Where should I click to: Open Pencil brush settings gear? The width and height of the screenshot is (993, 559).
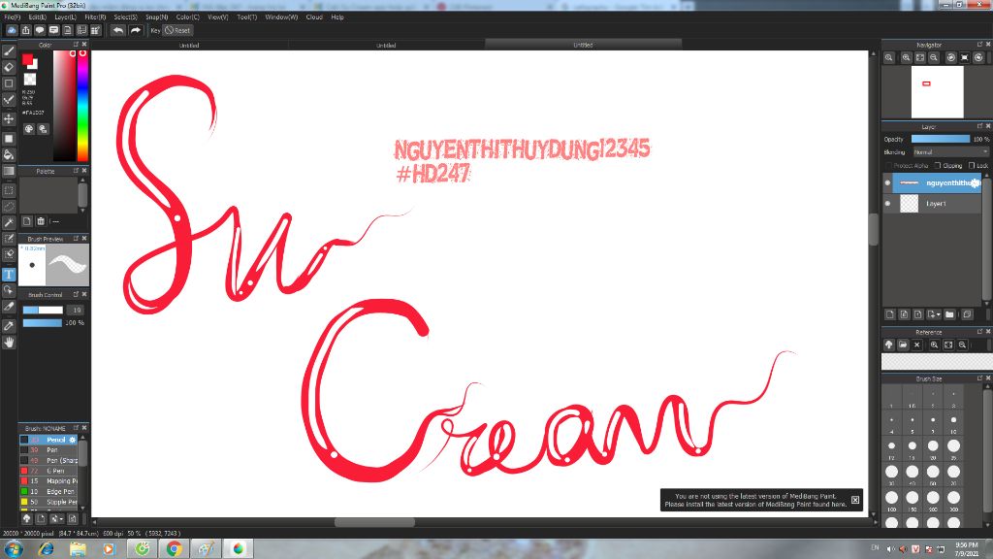coord(72,440)
